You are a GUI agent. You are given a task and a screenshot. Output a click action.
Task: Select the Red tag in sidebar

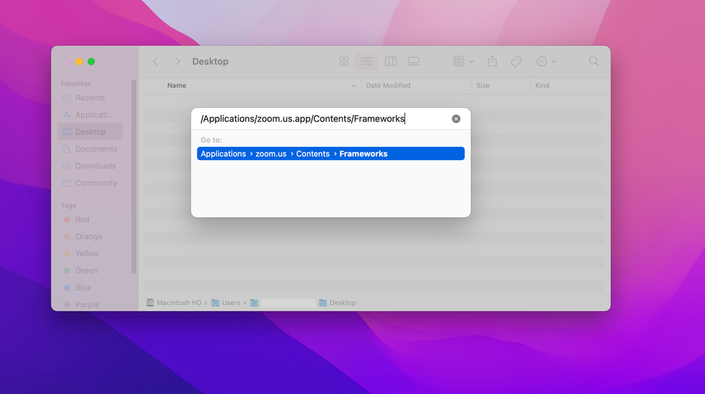[x=83, y=220]
